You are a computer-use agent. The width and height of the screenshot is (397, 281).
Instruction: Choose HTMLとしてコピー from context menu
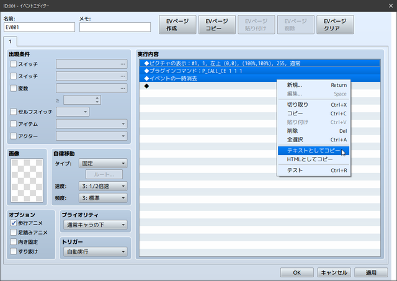tap(313, 159)
